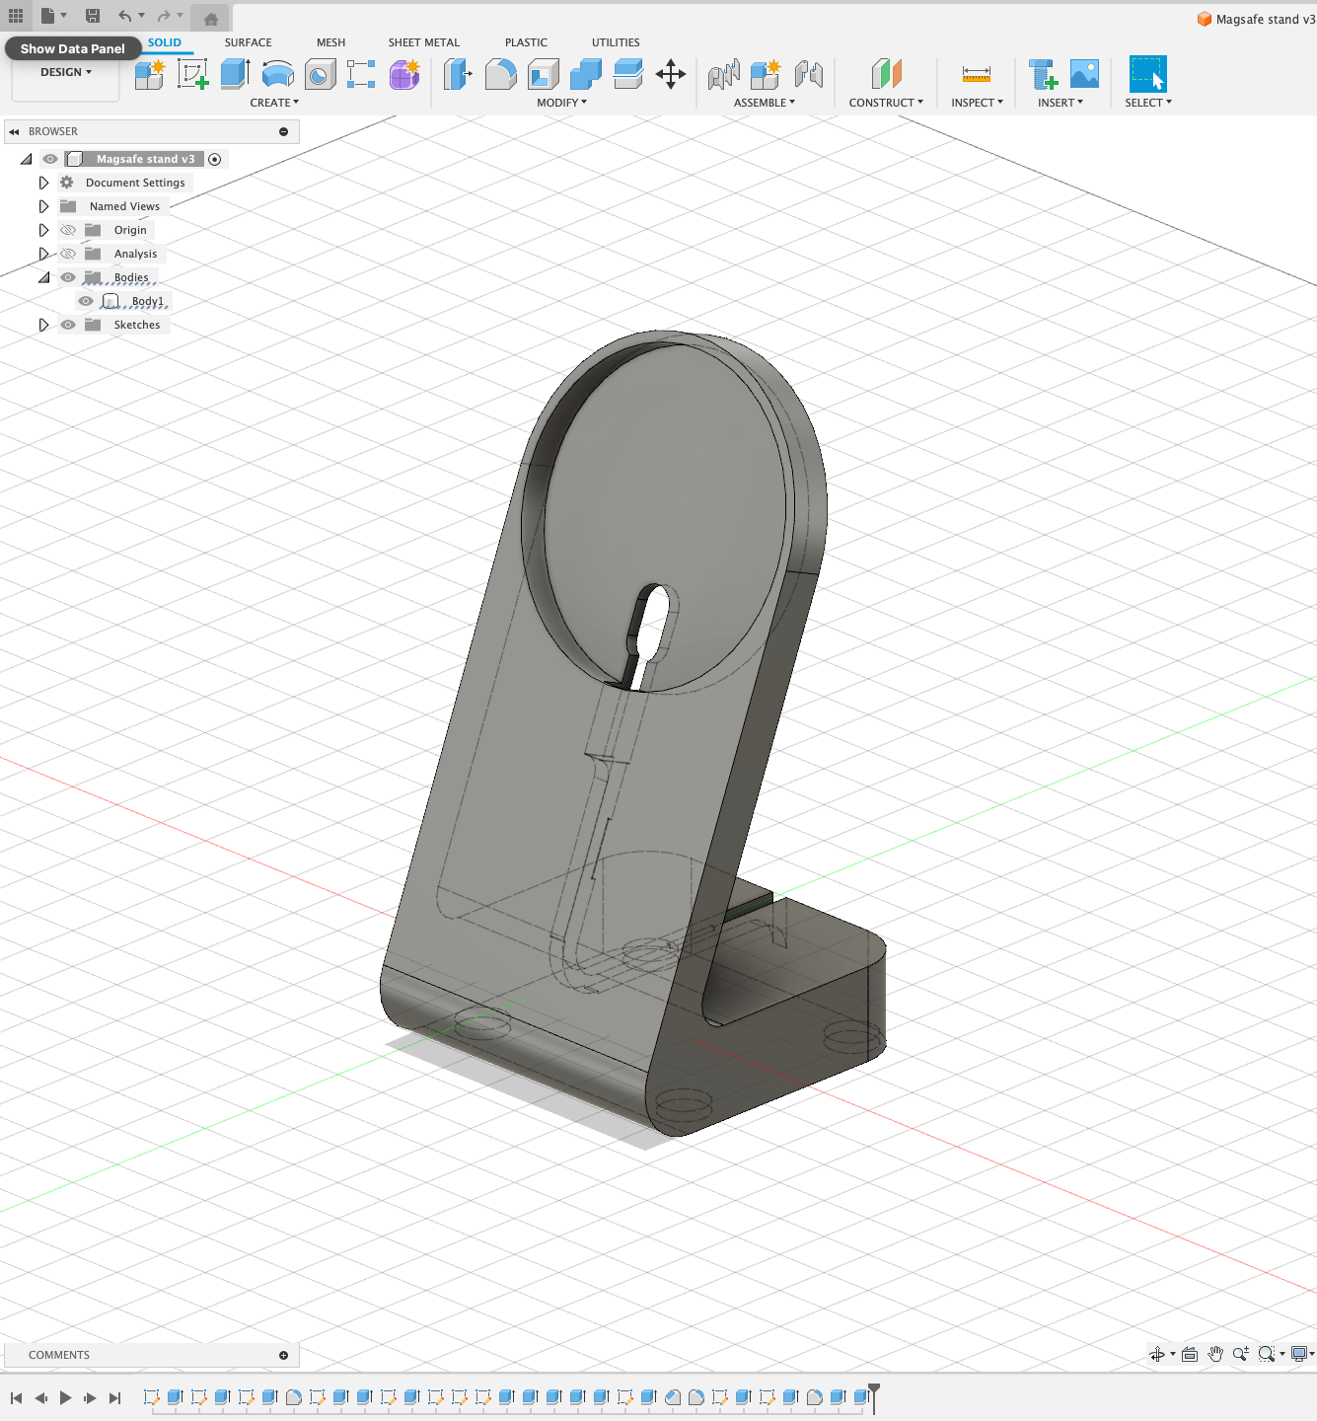Start a new sketch with Create Sketch
This screenshot has height=1421, width=1317.
[192, 74]
